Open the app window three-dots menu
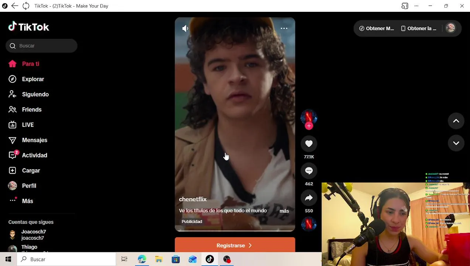The image size is (470, 266). pos(416,6)
